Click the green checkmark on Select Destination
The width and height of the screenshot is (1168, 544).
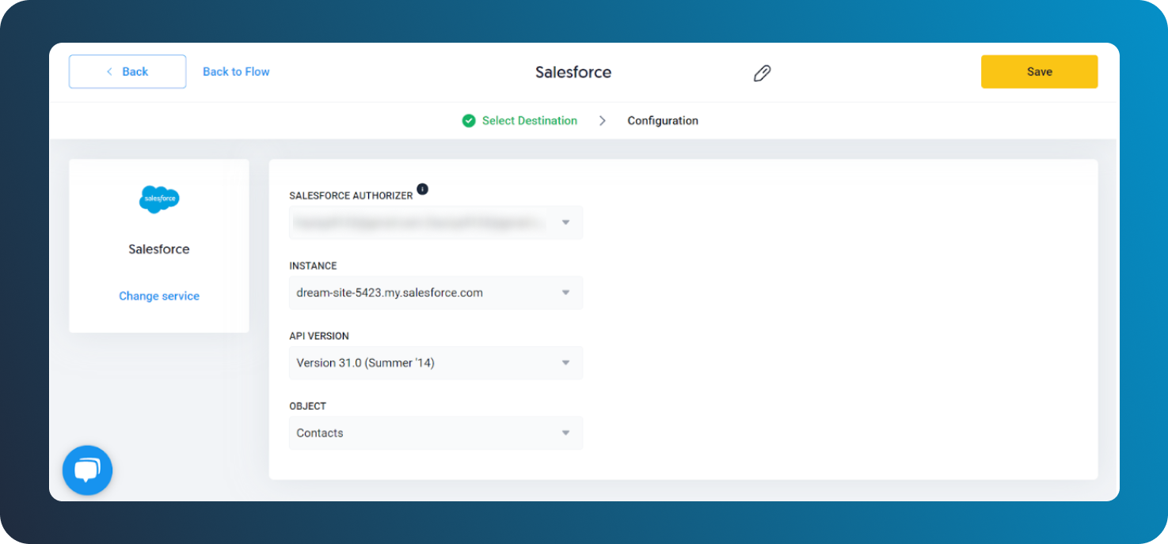(x=469, y=120)
